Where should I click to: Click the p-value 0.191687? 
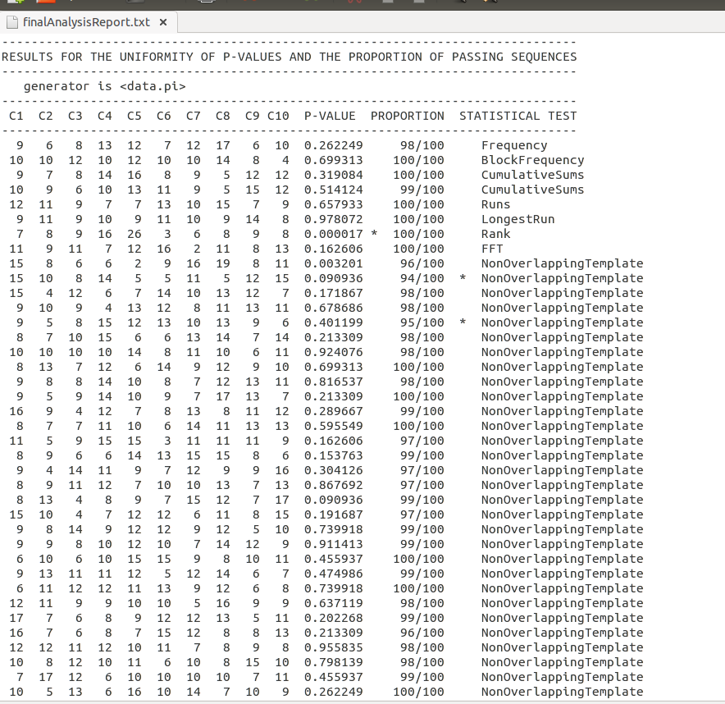[333, 514]
